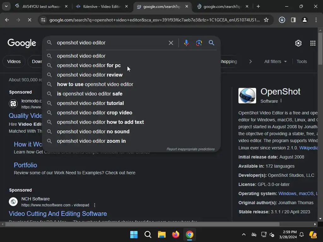Switch to AVS4YOU best software tab
Image resolution: width=323 pixels, height=242 pixels.
point(41,6)
